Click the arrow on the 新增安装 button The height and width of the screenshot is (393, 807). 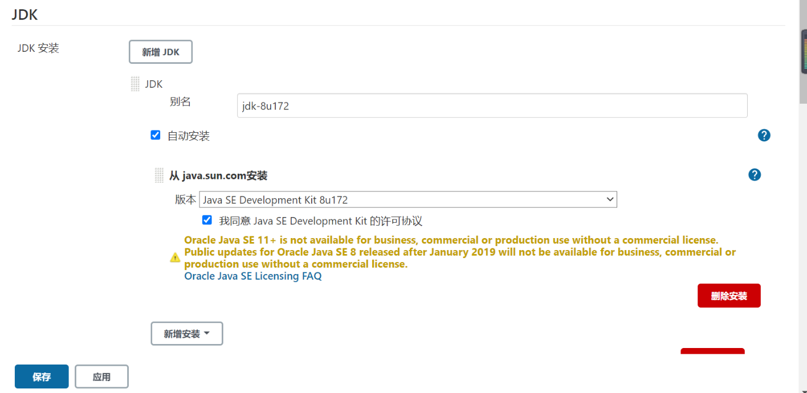(x=206, y=333)
